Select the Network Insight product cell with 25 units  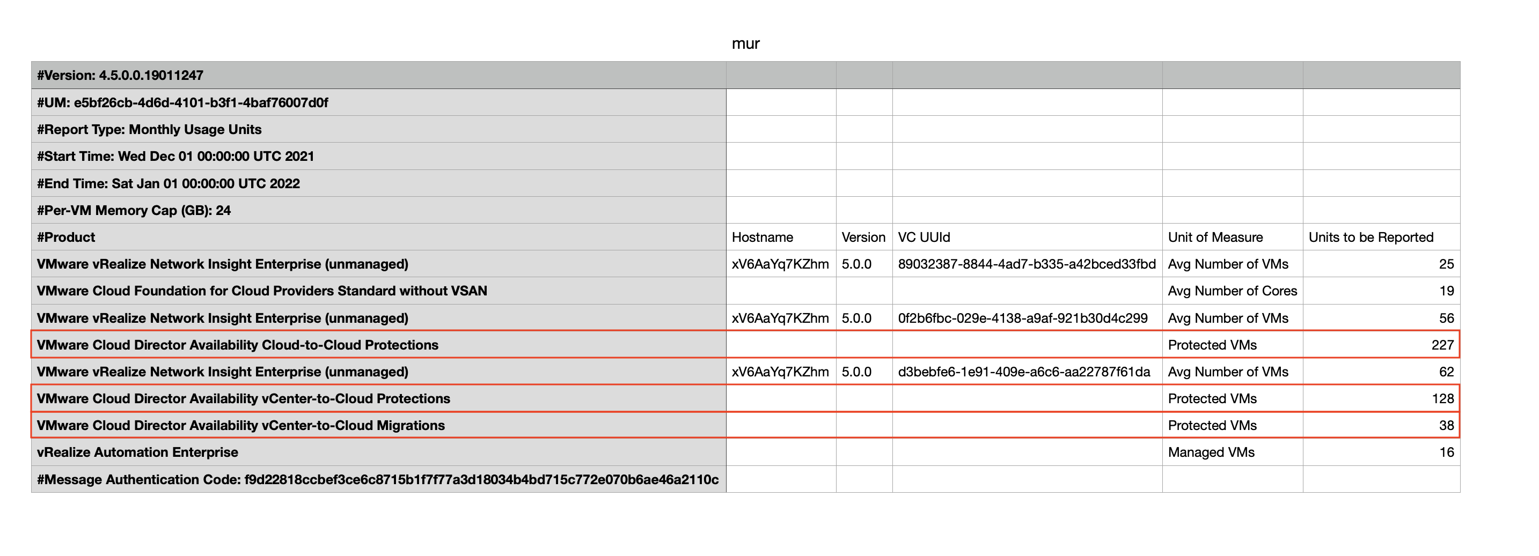[379, 264]
